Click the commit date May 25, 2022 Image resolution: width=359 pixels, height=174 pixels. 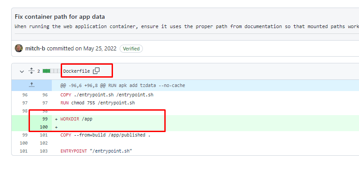point(100,49)
